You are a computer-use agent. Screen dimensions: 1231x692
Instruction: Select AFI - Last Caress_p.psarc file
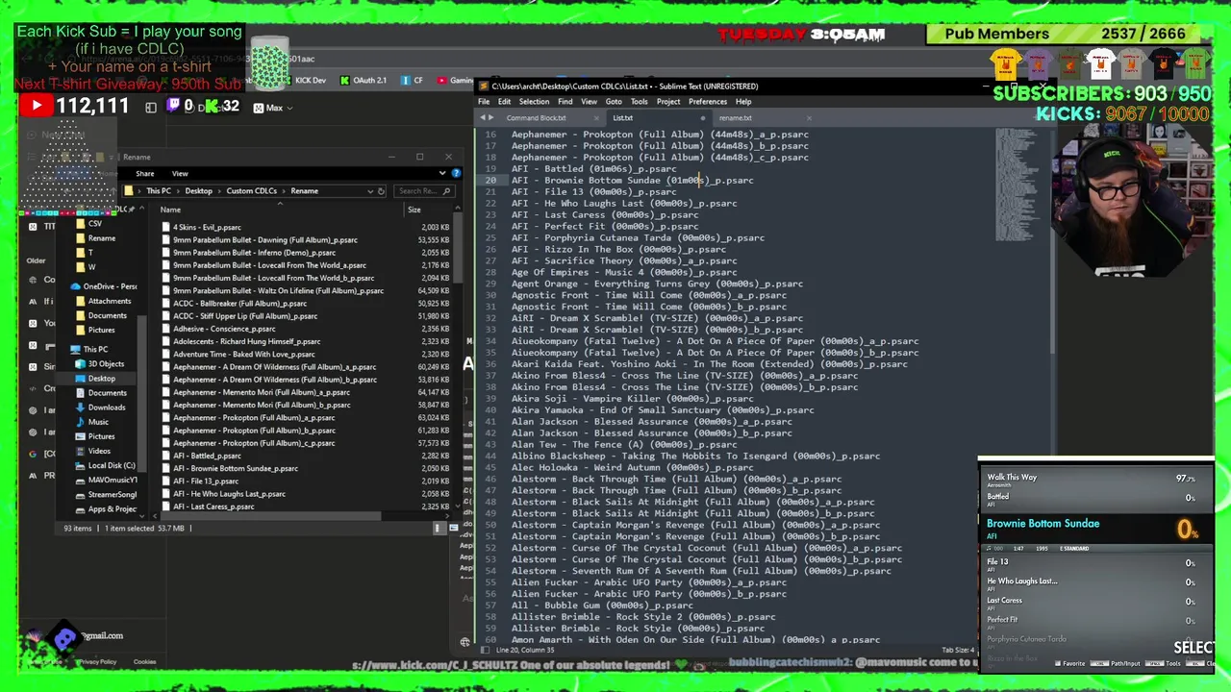[214, 507]
